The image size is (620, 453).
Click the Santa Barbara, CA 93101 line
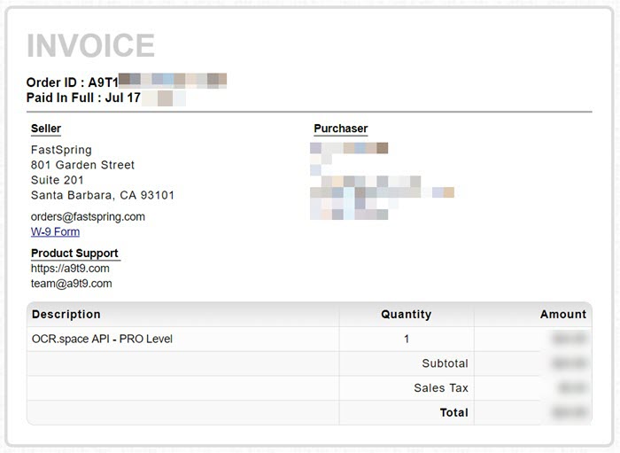click(x=103, y=195)
